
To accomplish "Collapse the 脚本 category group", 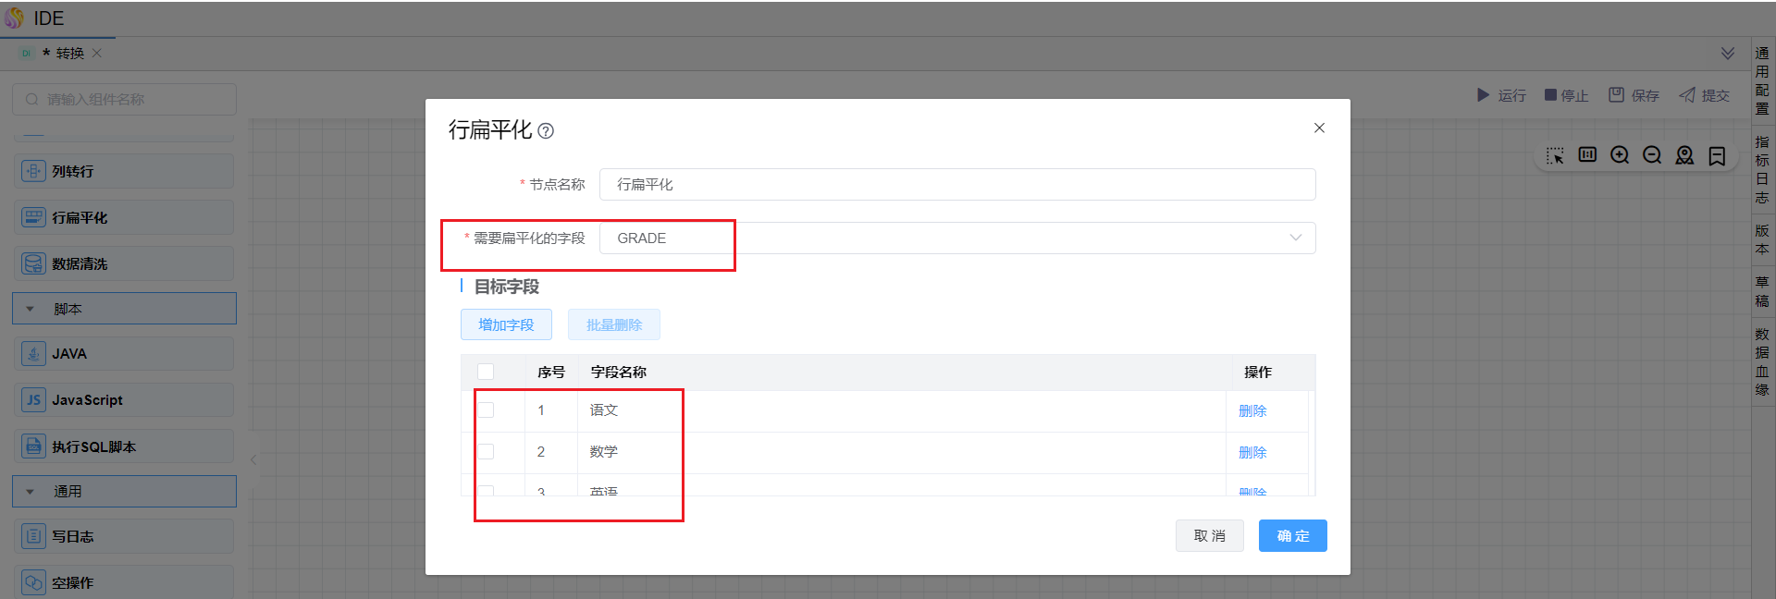I will click(31, 309).
